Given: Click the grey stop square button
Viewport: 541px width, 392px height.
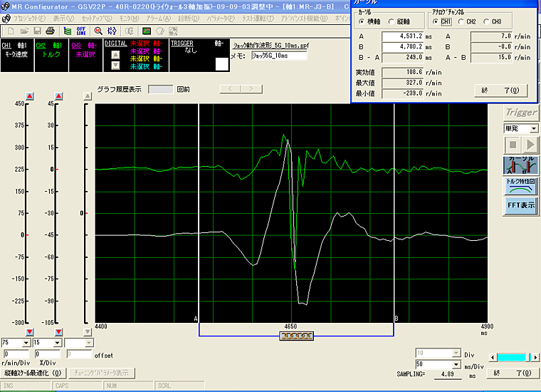Looking at the screenshot, I should 513,145.
